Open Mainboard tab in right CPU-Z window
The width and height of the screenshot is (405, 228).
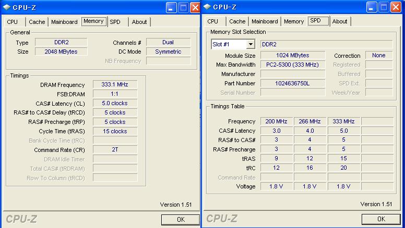tap(265, 21)
